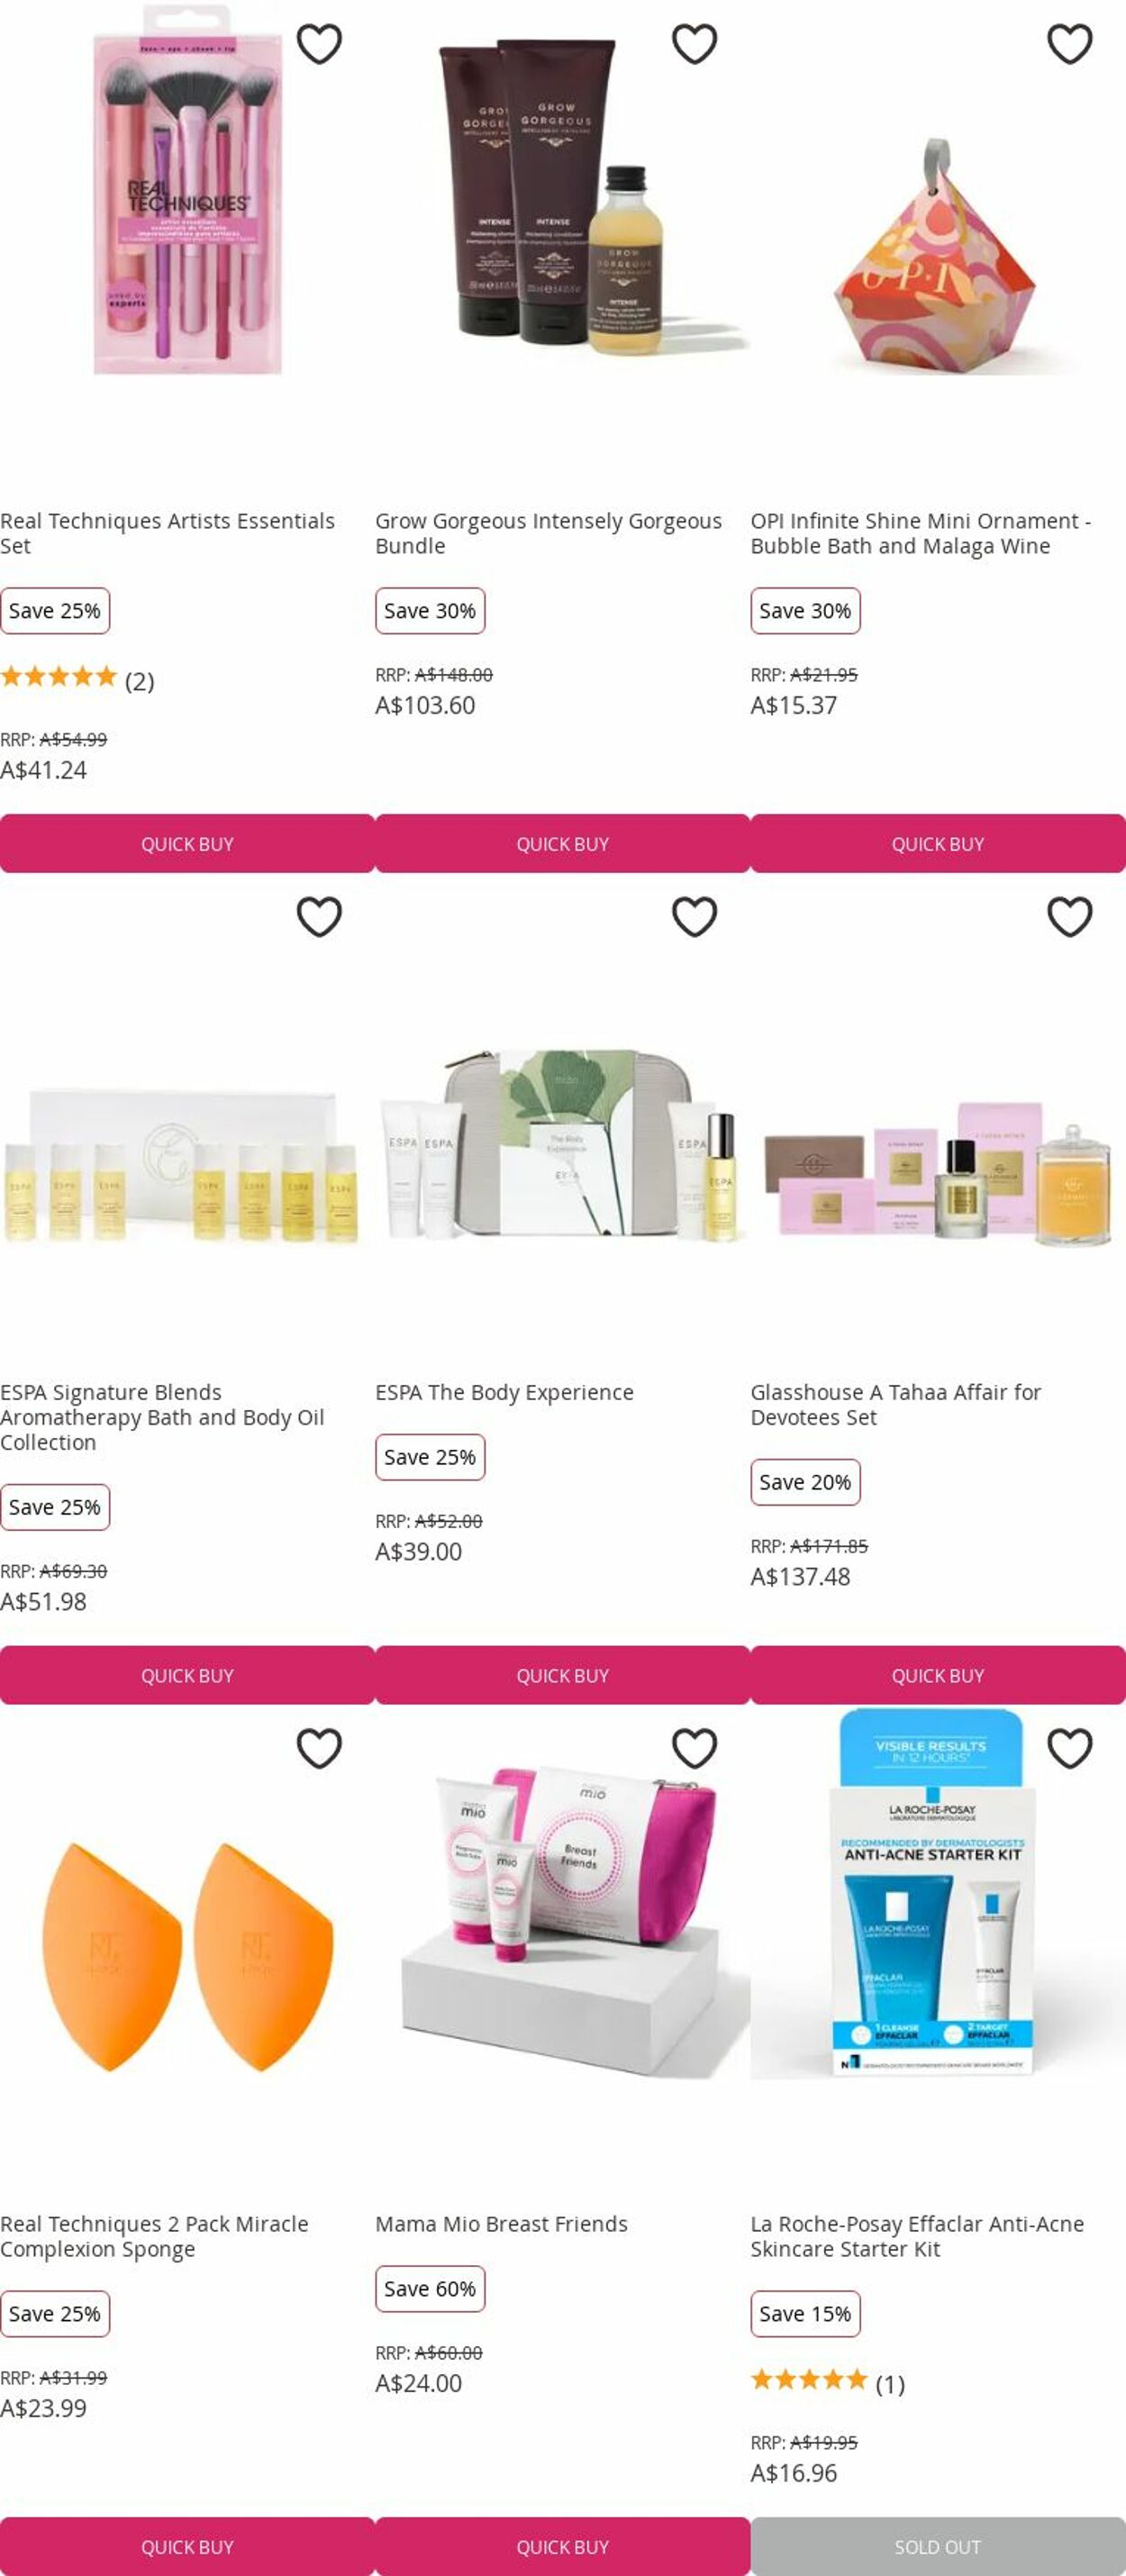Wishlist the La Roche-Posay Anti-Acne Starter Kit
This screenshot has width=1126, height=2576.
[1069, 1748]
